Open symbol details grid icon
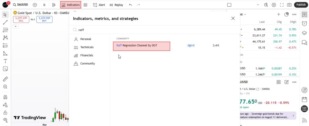 pos(279,82)
